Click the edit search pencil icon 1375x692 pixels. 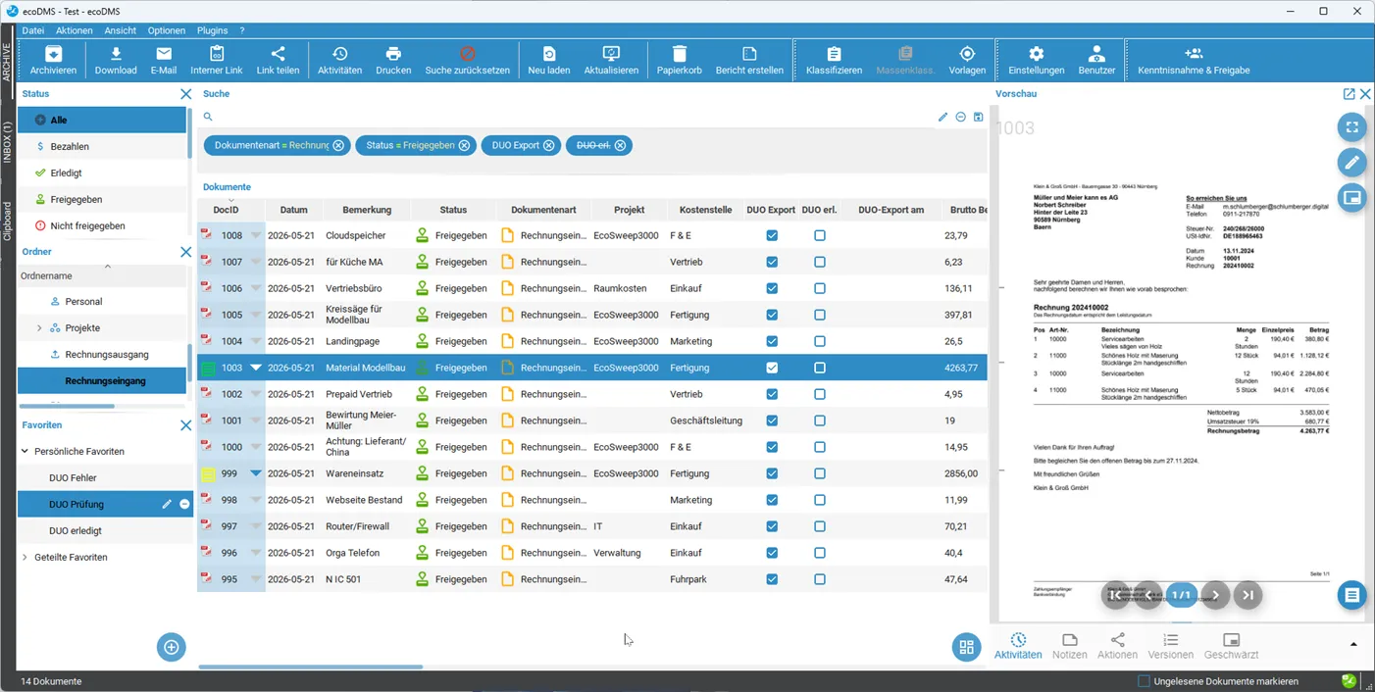pyautogui.click(x=942, y=117)
